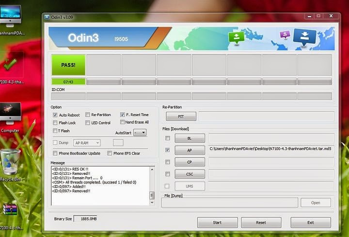Click the Reset button
This screenshot has width=349, height=237.
261,222
